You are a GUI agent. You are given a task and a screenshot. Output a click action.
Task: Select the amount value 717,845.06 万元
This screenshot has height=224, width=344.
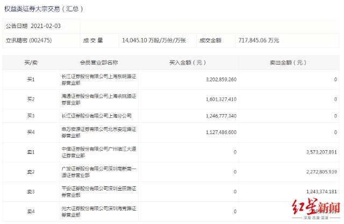(259, 40)
